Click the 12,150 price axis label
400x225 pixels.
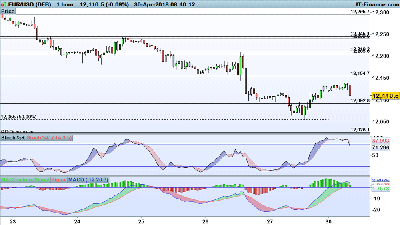381,78
